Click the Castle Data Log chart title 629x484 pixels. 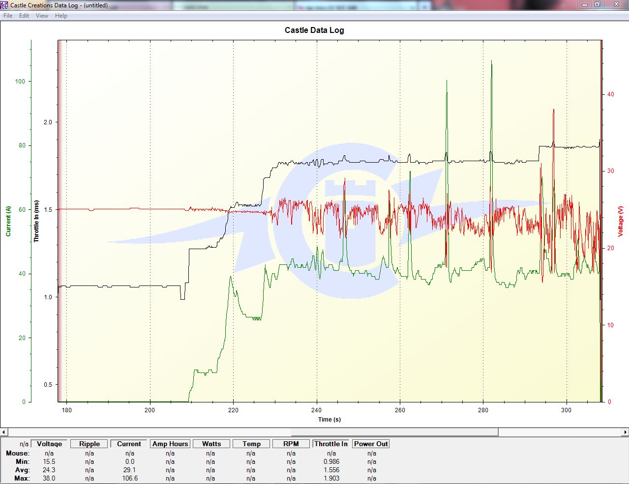tap(314, 30)
